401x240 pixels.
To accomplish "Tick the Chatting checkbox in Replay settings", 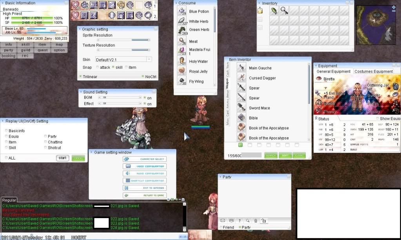I will [45, 142].
